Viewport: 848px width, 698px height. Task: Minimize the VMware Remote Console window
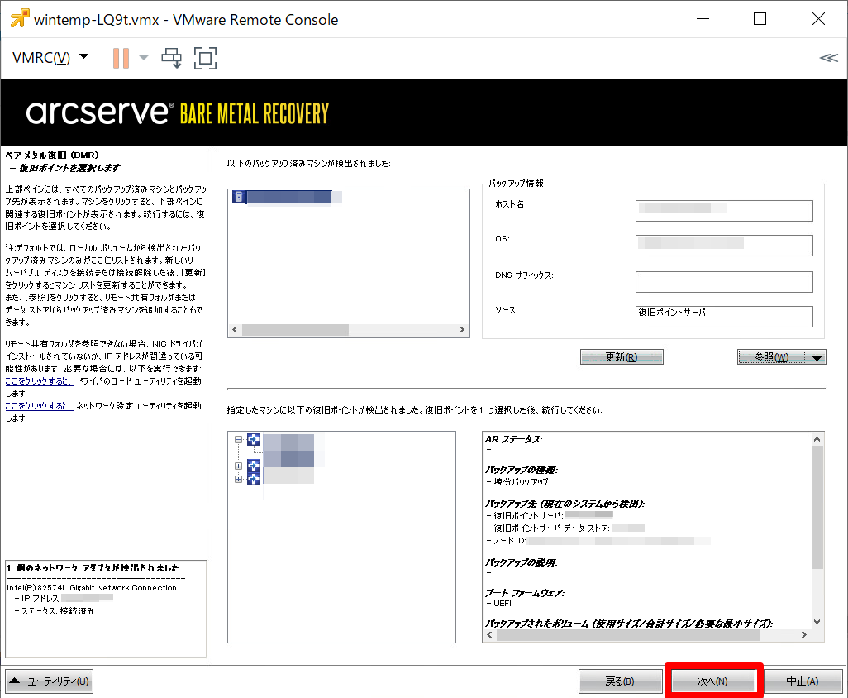[x=703, y=19]
